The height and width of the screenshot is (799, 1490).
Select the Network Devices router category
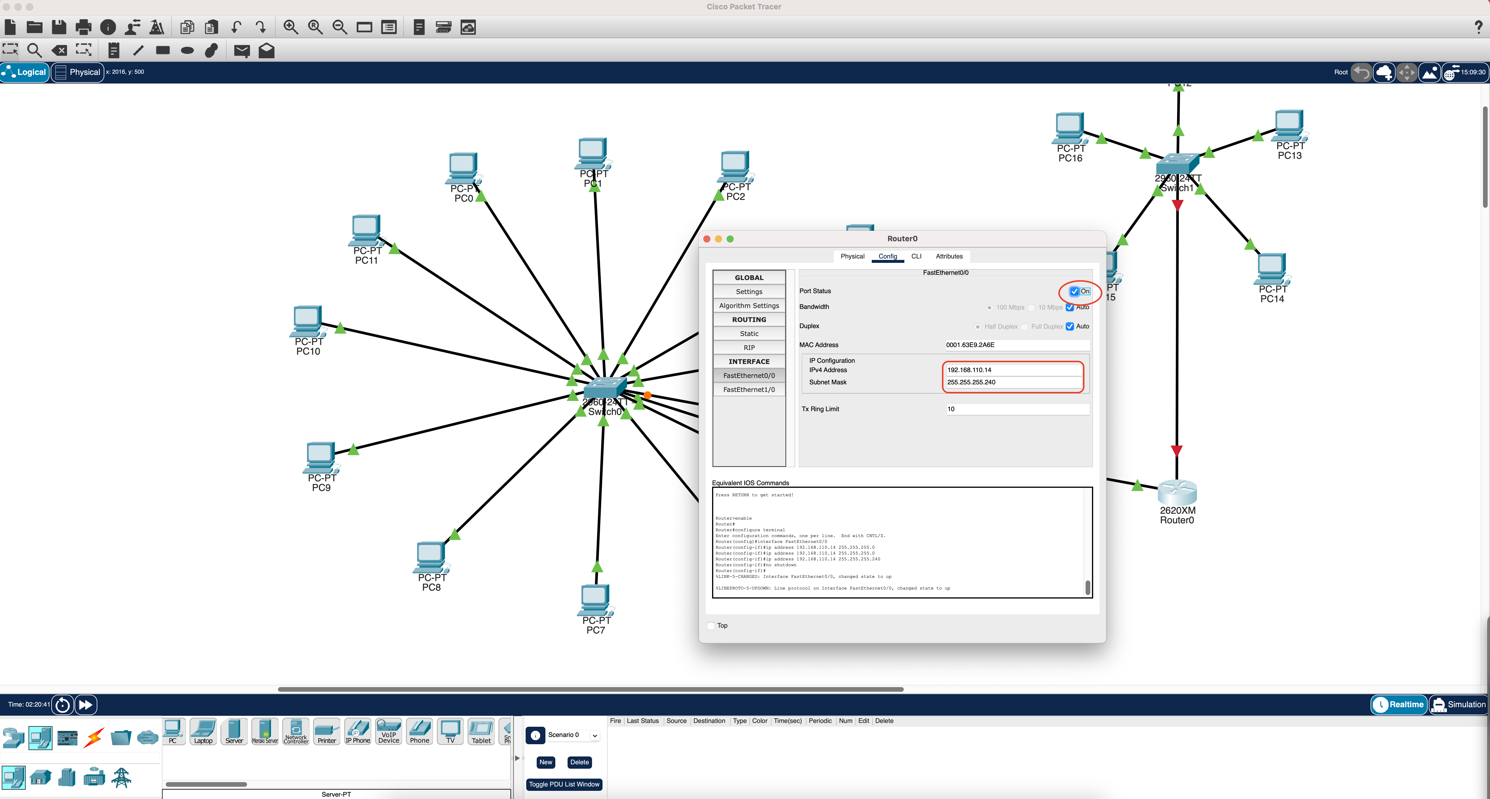13,737
